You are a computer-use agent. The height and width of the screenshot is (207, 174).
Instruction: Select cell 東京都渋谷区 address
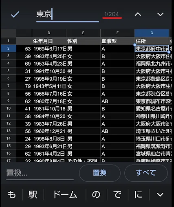pyautogui.click(x=152, y=94)
